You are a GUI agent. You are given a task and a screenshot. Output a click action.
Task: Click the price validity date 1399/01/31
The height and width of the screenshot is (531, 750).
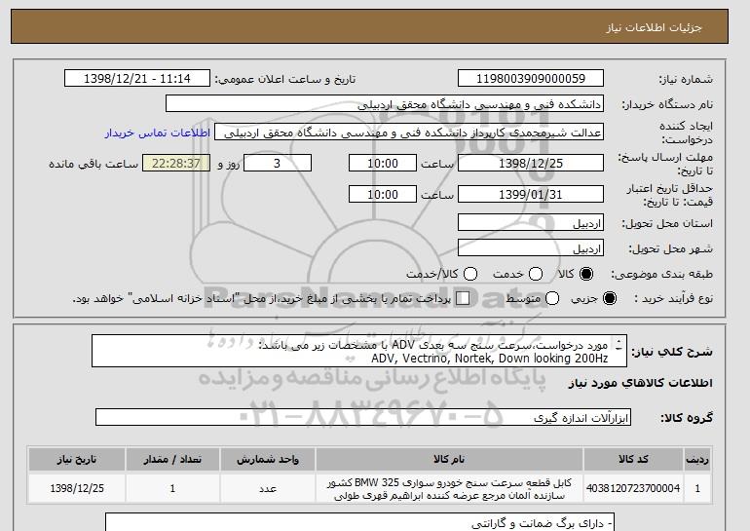(531, 194)
